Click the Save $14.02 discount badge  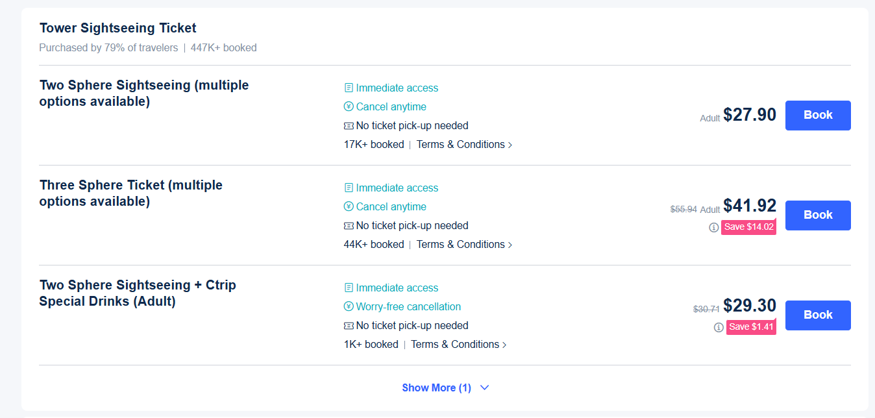tap(748, 227)
